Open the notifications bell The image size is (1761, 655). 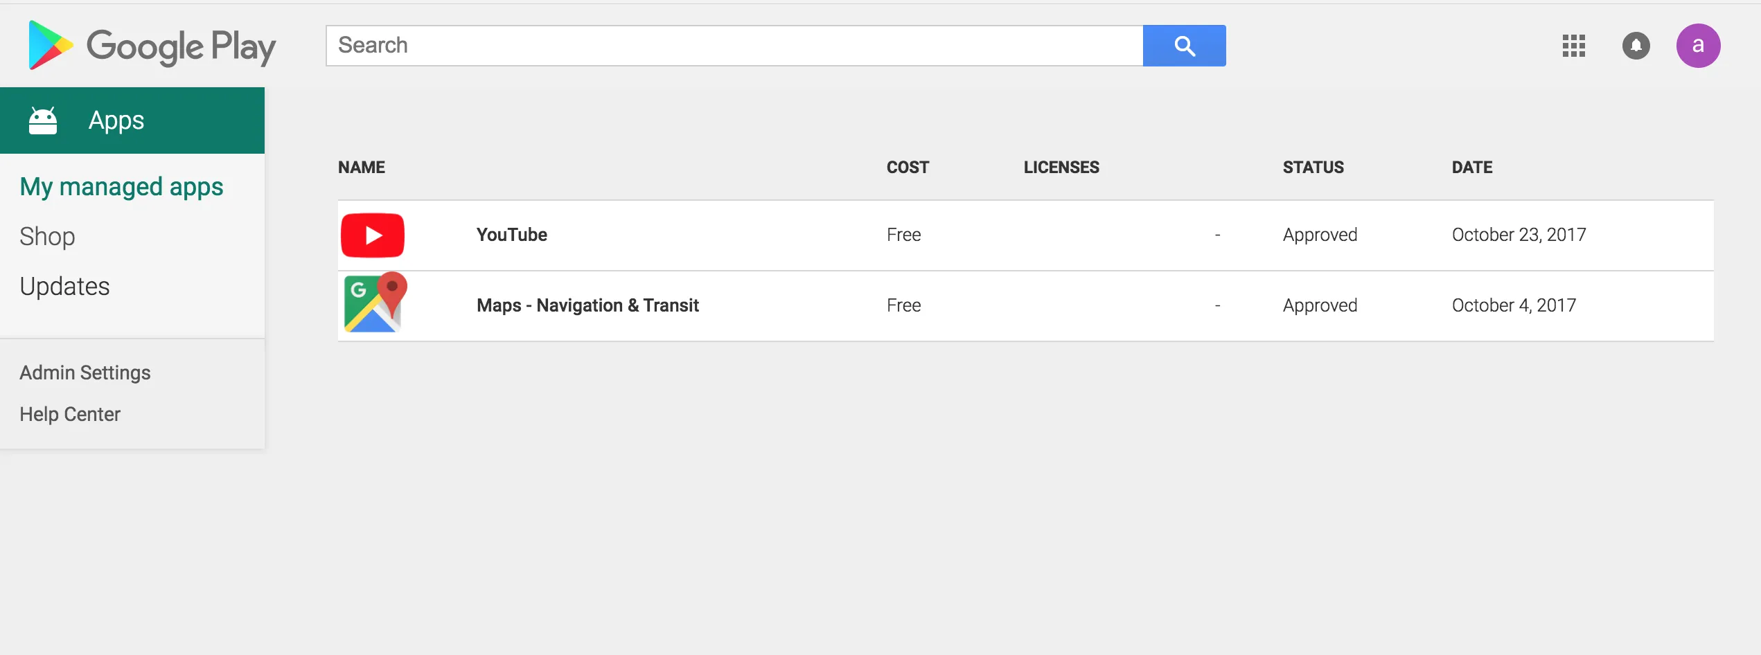tap(1636, 46)
